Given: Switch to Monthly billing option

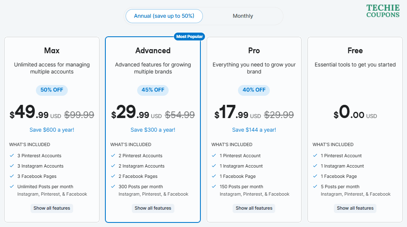Looking at the screenshot, I should (x=243, y=16).
